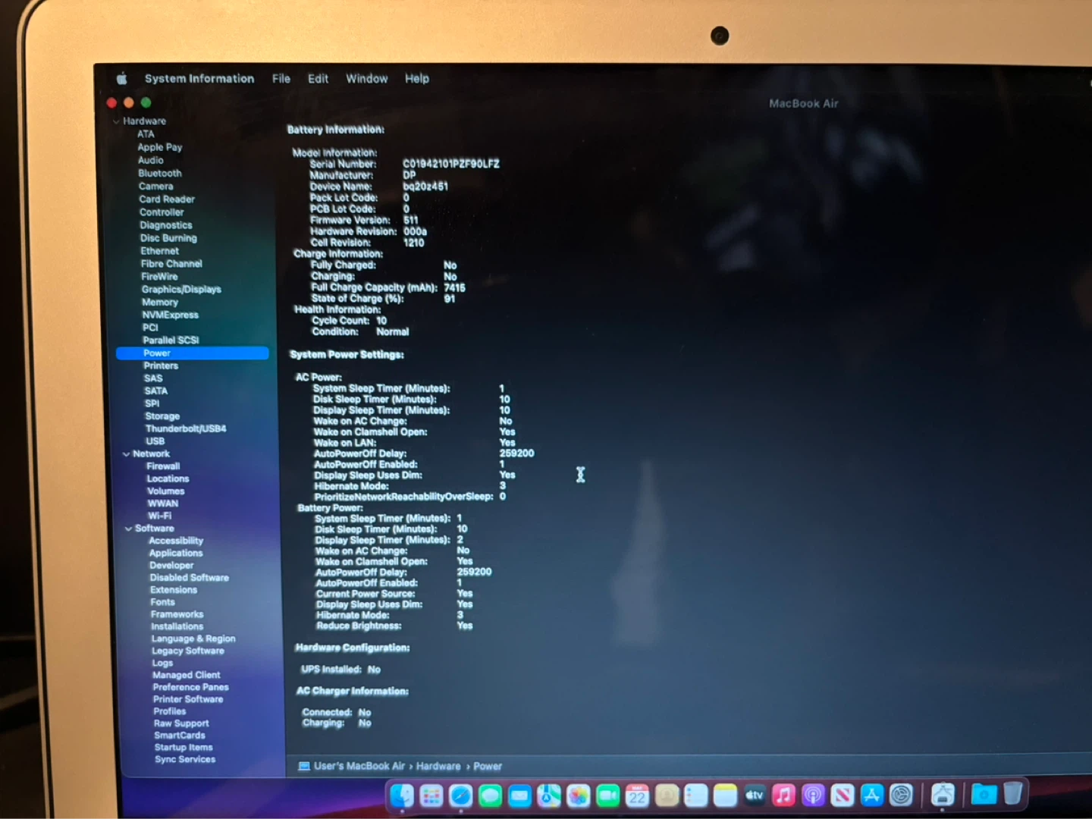Viewport: 1092px width, 819px height.
Task: Select Printers in the sidebar
Action: pos(161,366)
